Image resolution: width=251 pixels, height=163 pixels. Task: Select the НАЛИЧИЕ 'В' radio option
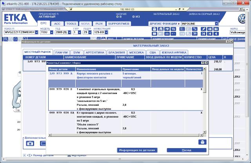point(117,16)
